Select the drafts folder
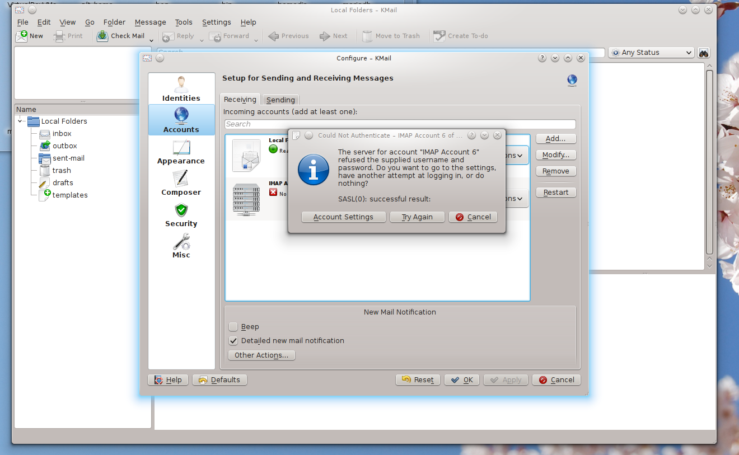The image size is (739, 455). [x=63, y=182]
